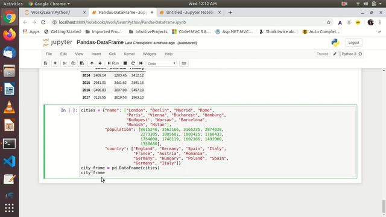Show applications grid in dock
386x217 pixels.
pos(10,208)
